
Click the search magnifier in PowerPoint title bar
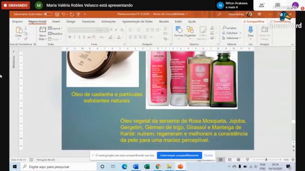(x=219, y=14)
